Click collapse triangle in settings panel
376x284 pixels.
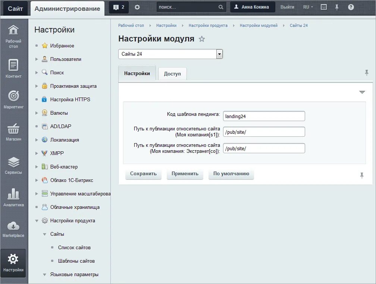[362, 92]
